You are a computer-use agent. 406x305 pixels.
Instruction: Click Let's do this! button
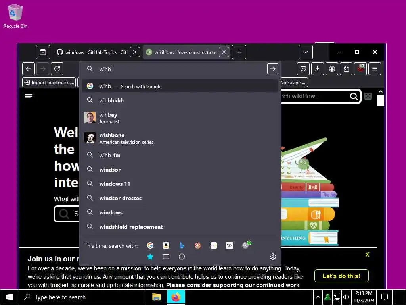pyautogui.click(x=341, y=276)
